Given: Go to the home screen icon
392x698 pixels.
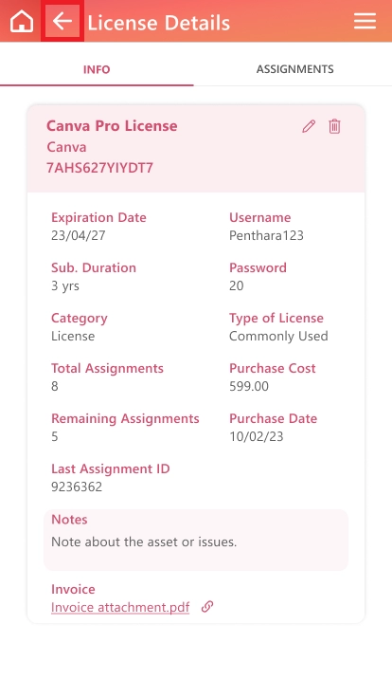Looking at the screenshot, I should tap(22, 22).
